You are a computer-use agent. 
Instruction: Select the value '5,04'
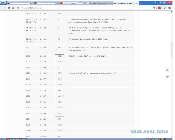tap(60, 14)
